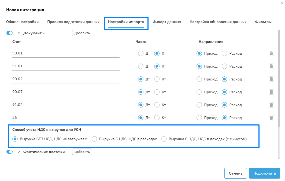Screen dimensions: 285x181
Task: Click trash icon for account 90.02
Action: pyautogui.click(x=271, y=79)
